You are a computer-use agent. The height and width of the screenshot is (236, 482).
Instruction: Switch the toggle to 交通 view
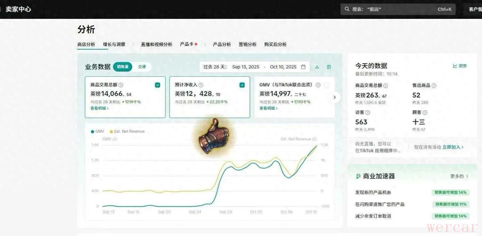tap(142, 67)
